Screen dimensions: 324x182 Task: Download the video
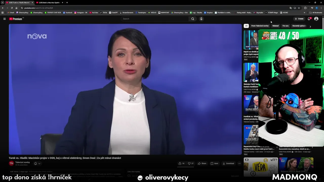(228, 164)
